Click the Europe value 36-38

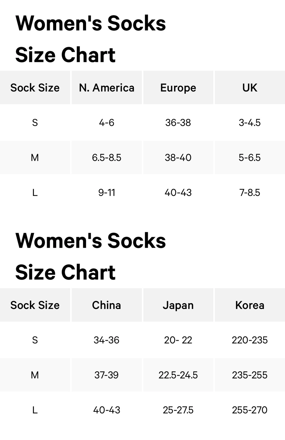tap(178, 123)
